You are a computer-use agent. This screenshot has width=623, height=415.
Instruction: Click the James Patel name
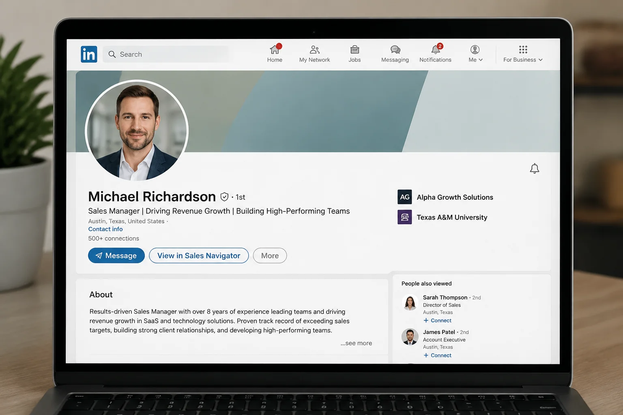pyautogui.click(x=439, y=332)
